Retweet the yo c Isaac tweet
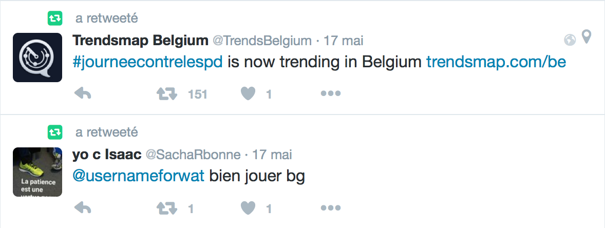This screenshot has width=605, height=228. (166, 208)
